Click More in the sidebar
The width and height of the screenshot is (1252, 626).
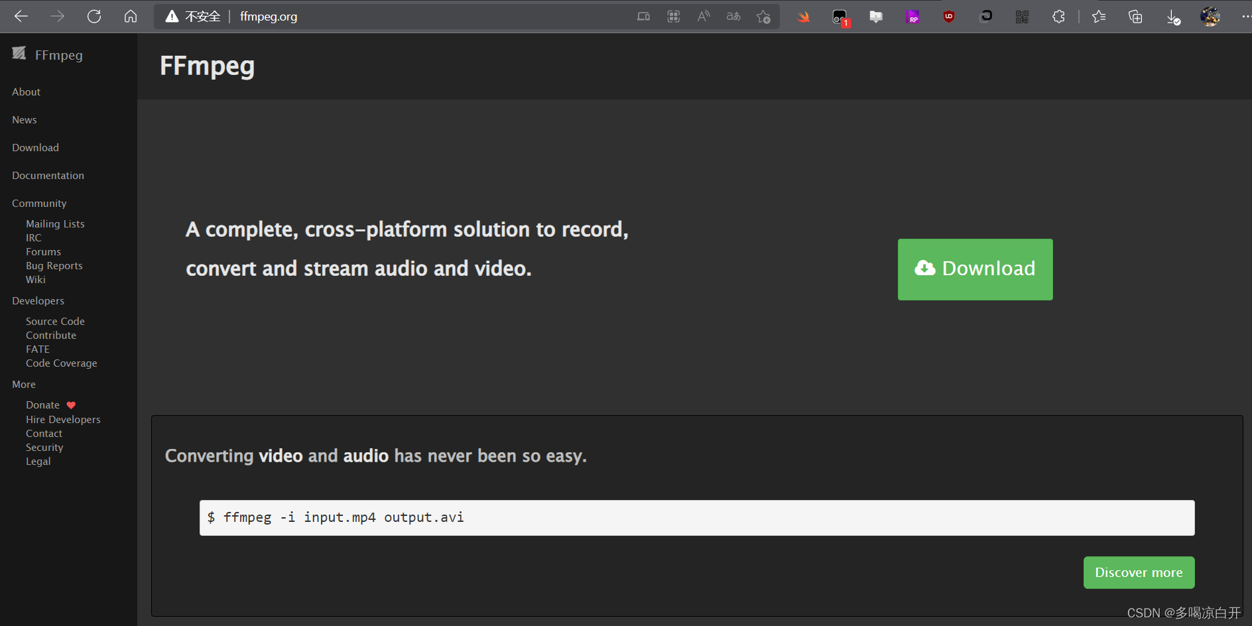point(24,385)
